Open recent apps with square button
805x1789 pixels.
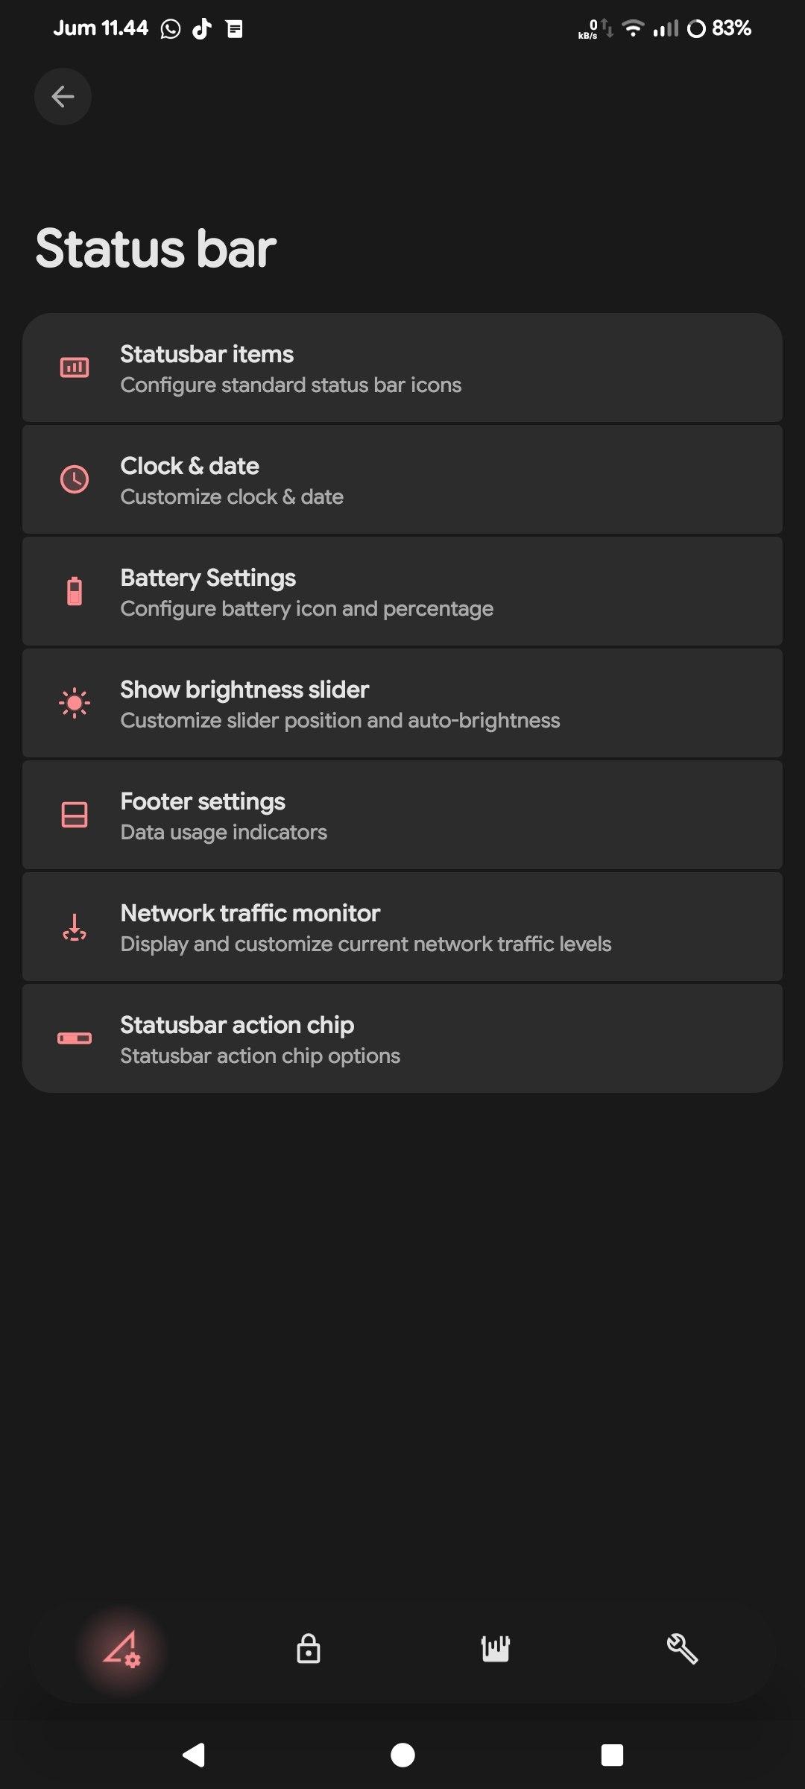click(x=612, y=1755)
